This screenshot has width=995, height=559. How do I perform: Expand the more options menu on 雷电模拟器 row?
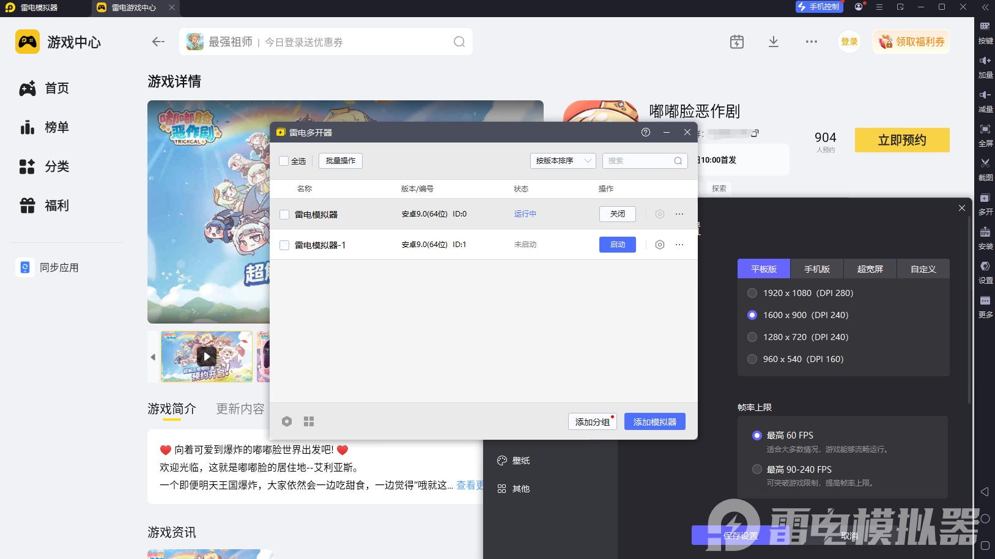(679, 213)
